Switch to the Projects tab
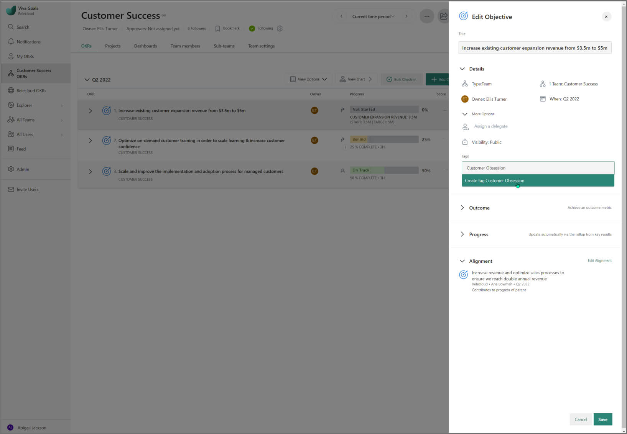Image resolution: width=627 pixels, height=434 pixels. point(113,46)
